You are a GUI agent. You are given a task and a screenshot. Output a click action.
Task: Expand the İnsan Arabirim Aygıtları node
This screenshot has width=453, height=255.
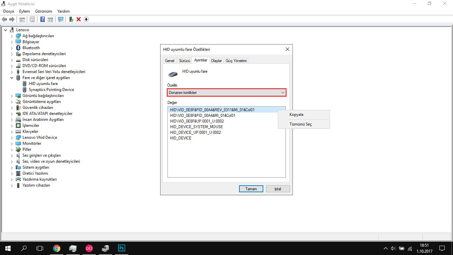pos(12,120)
